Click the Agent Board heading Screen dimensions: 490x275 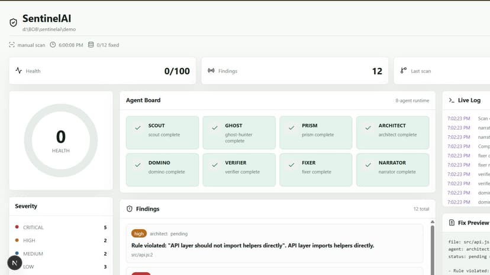[x=143, y=100]
